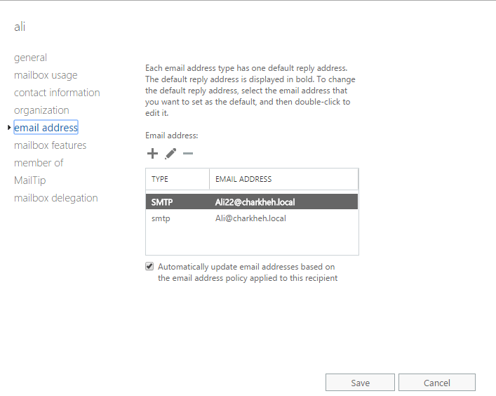This screenshot has width=496, height=396.
Task: Sort by EMAIL ADDRESS column header
Action: coord(283,179)
